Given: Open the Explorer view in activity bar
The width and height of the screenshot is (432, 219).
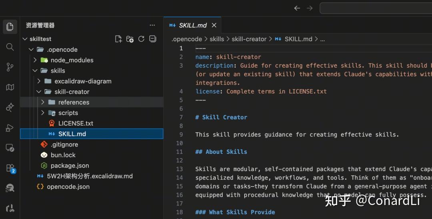Looking at the screenshot, I should 10,26.
